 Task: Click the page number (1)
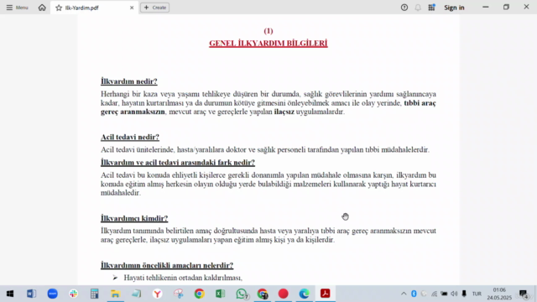coord(268,31)
